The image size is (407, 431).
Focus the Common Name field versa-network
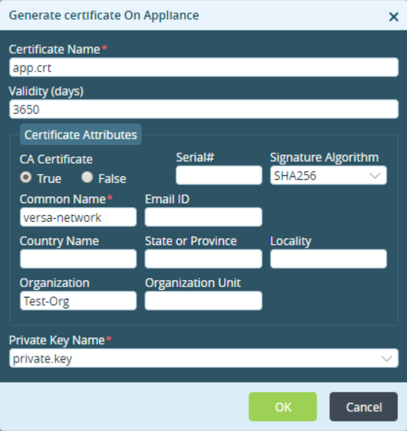78,217
